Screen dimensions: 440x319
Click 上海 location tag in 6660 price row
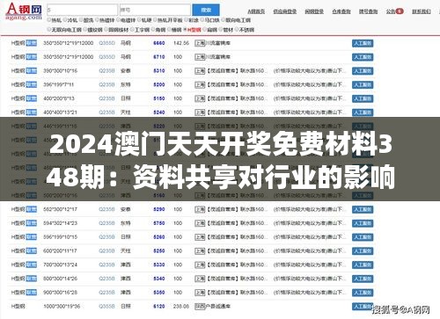[200, 43]
